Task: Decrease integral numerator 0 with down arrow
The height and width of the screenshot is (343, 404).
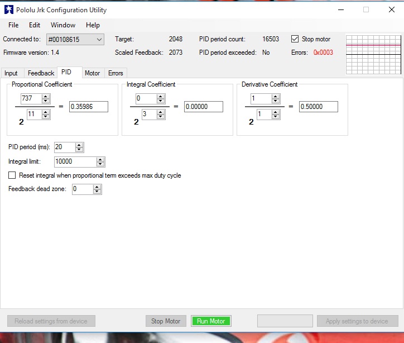Action: point(161,101)
